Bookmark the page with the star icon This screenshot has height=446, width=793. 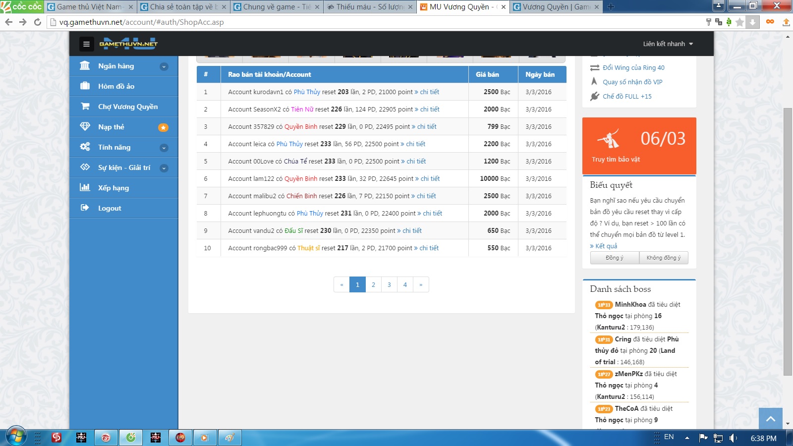[739, 22]
